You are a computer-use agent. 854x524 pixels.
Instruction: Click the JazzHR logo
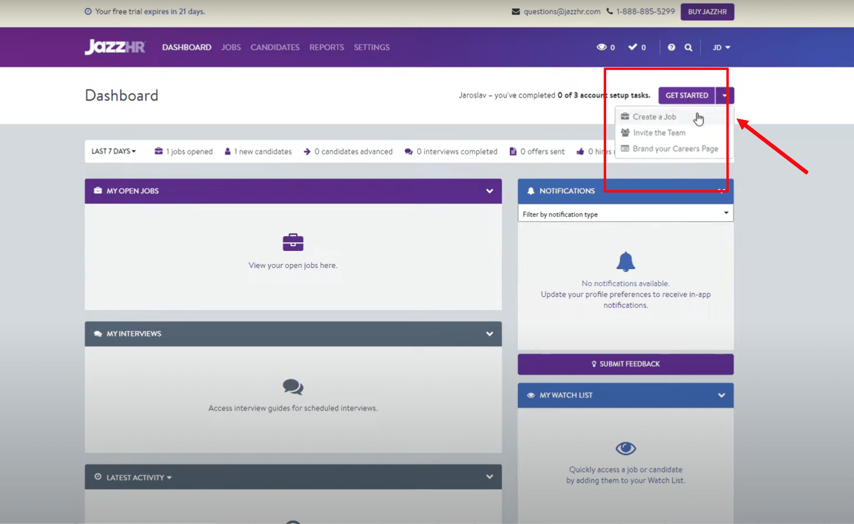(115, 47)
